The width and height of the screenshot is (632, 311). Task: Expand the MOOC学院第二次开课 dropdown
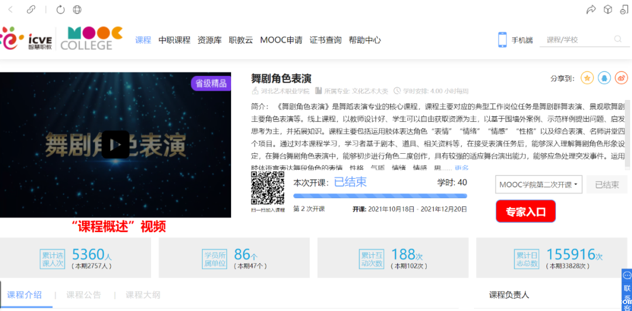coord(538,185)
